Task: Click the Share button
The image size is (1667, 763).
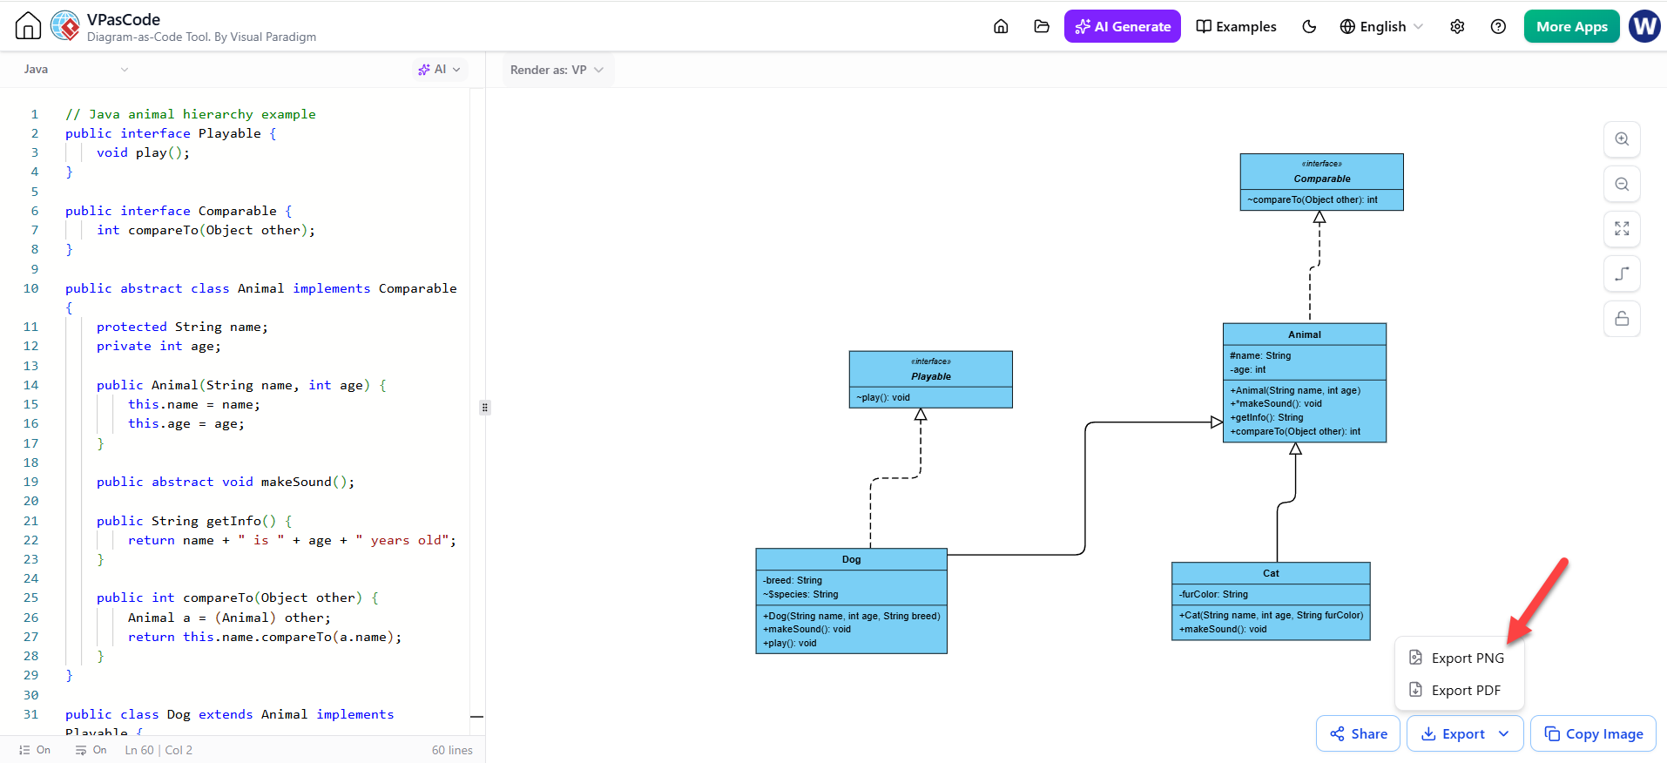Action: 1358,733
